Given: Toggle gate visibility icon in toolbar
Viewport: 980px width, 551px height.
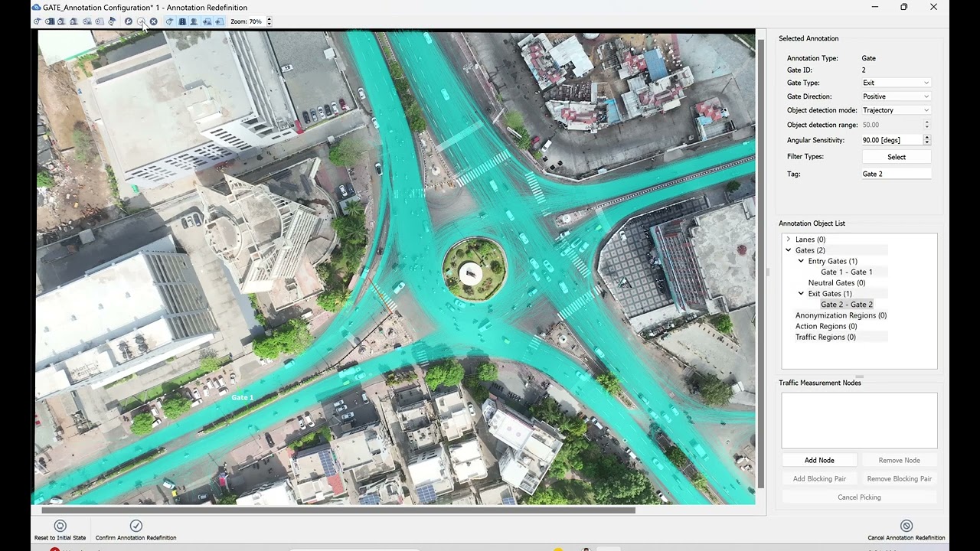Looking at the screenshot, I should [x=170, y=21].
